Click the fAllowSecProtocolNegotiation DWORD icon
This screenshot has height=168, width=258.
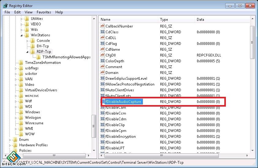[x=102, y=84]
